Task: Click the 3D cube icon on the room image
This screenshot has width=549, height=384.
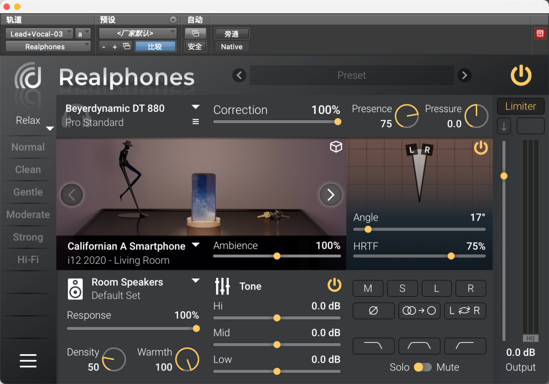Action: click(336, 147)
